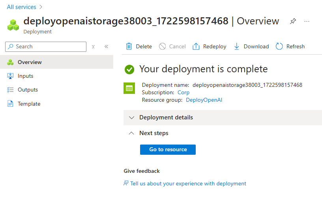This screenshot has width=322, height=207.
Task: Click the Delete trash can icon
Action: pos(129,46)
